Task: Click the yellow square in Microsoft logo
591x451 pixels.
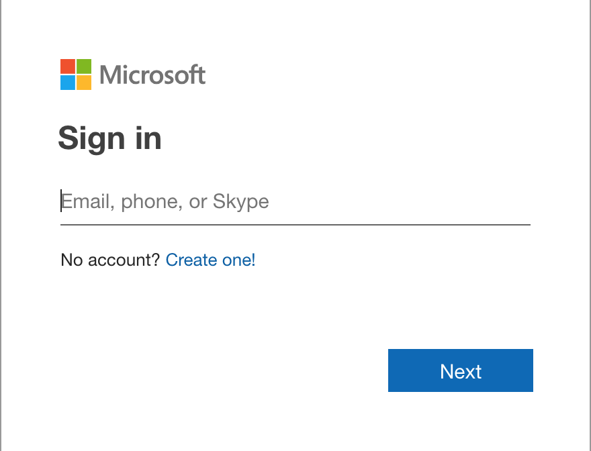Action: [x=83, y=82]
